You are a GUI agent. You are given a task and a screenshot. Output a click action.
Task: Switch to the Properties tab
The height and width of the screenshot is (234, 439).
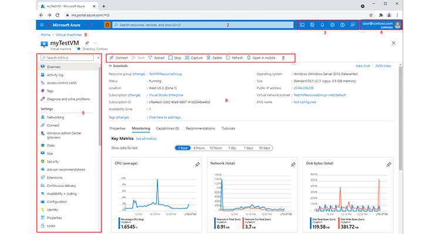[x=117, y=129]
